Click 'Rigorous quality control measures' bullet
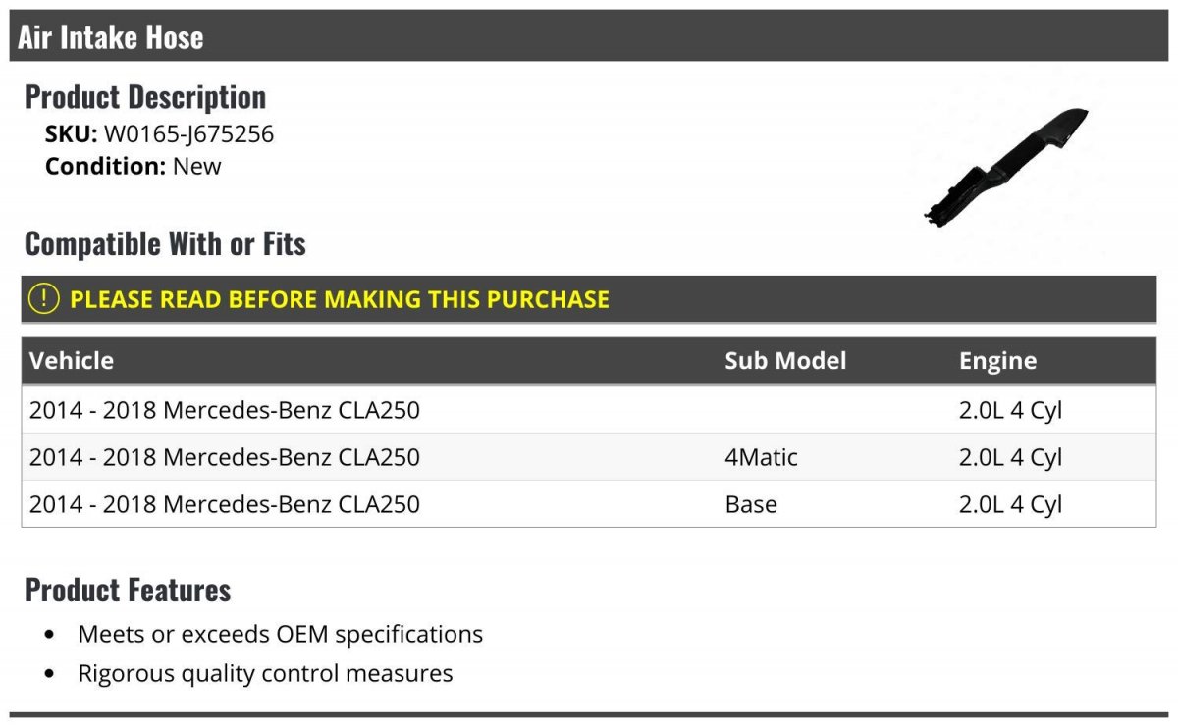Image resolution: width=1178 pixels, height=727 pixels. tap(265, 674)
